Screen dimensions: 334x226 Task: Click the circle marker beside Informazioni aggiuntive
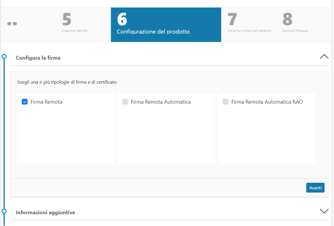coord(4,211)
